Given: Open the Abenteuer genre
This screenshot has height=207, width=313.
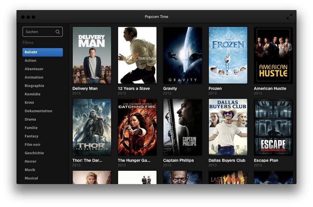Looking at the screenshot, I should coord(34,69).
